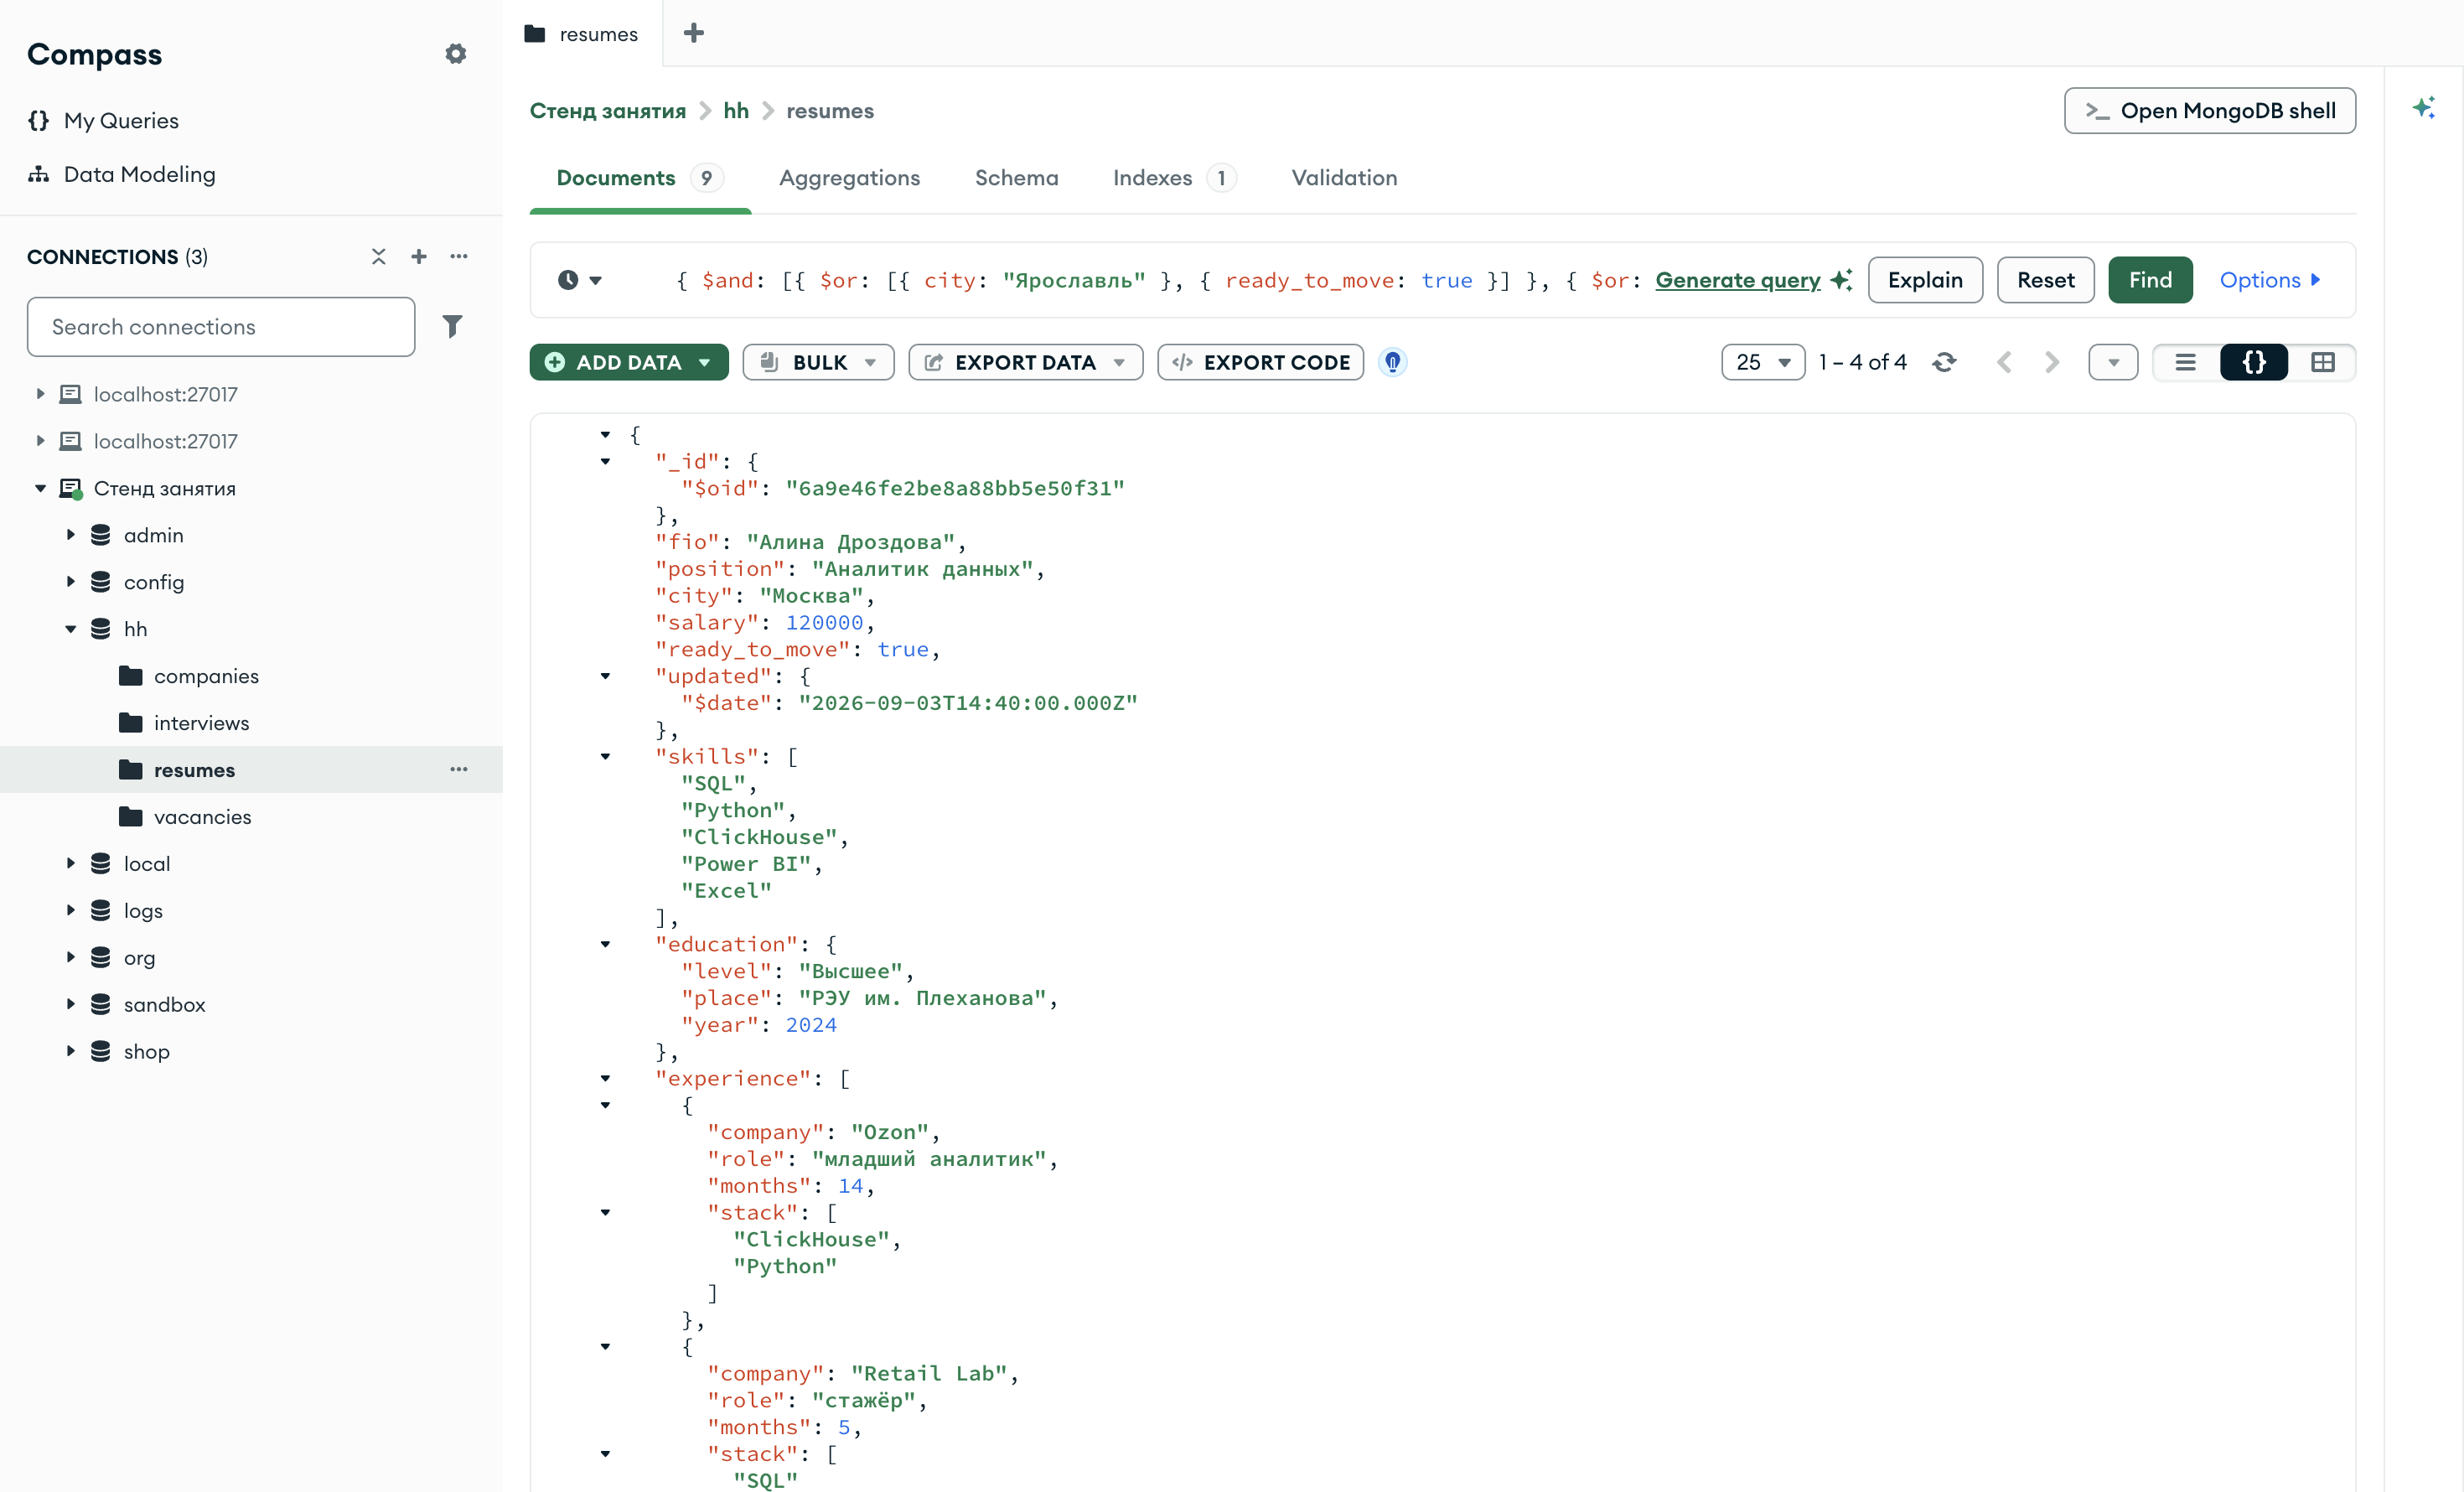This screenshot has height=1492, width=2464.
Task: Collapse the skills array in document
Action: tap(605, 757)
